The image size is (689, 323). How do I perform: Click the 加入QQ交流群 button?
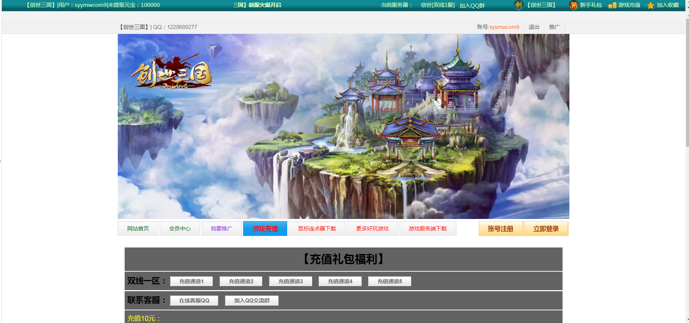point(252,301)
